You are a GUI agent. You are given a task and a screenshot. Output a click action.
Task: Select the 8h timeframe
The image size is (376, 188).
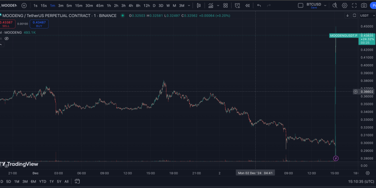click(x=138, y=6)
